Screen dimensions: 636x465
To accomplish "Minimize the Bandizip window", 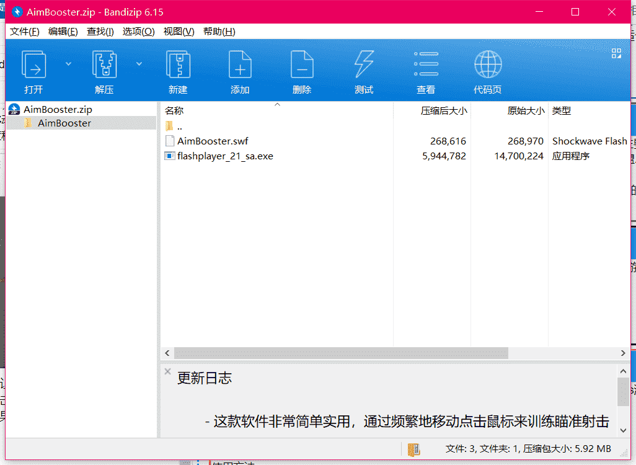I will [x=539, y=12].
